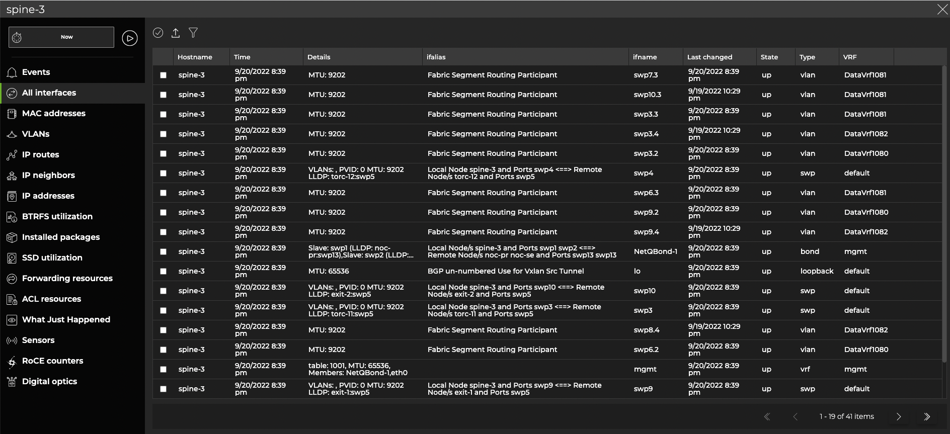Screen dimensions: 950x434
Task: Switch to IP routes view
Action: (40, 155)
